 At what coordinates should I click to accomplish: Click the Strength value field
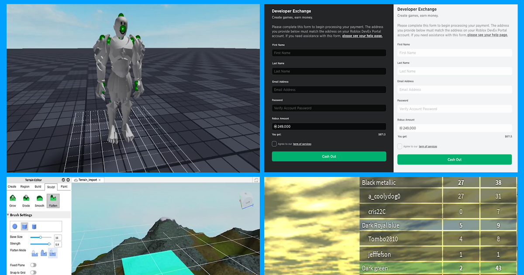pos(58,244)
